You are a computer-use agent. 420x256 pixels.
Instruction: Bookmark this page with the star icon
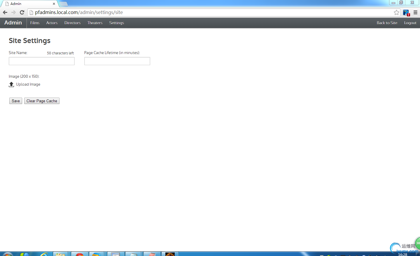(x=396, y=12)
